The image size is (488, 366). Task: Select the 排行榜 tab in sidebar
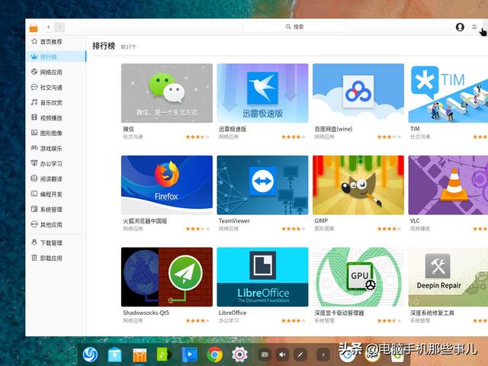click(50, 56)
